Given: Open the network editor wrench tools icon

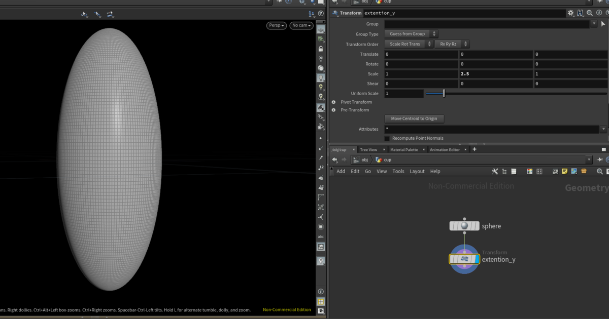Looking at the screenshot, I should pyautogui.click(x=495, y=172).
